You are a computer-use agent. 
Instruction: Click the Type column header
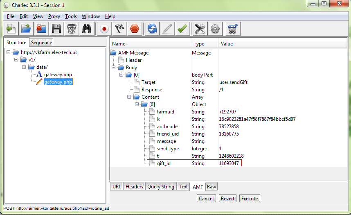click(205, 44)
